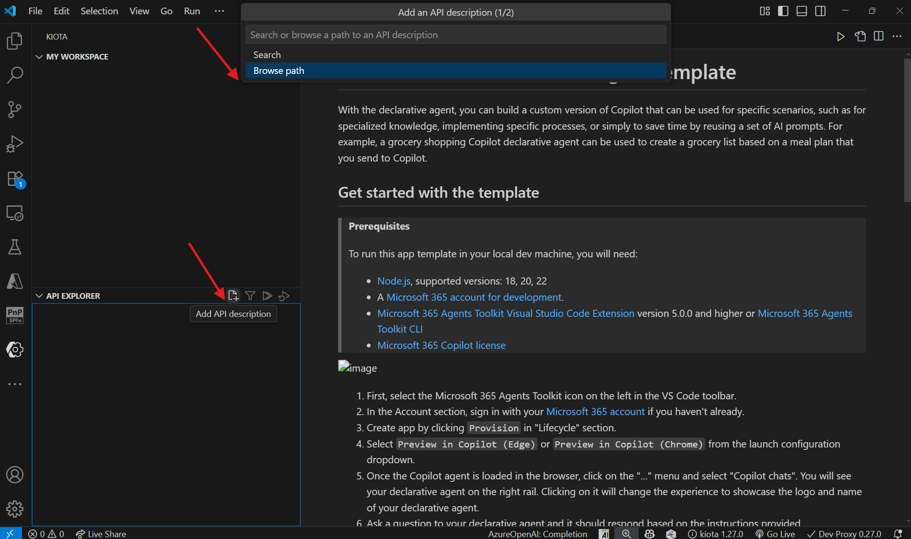The width and height of the screenshot is (911, 539).
Task: Open the remote window indicator
Action: pyautogui.click(x=10, y=533)
